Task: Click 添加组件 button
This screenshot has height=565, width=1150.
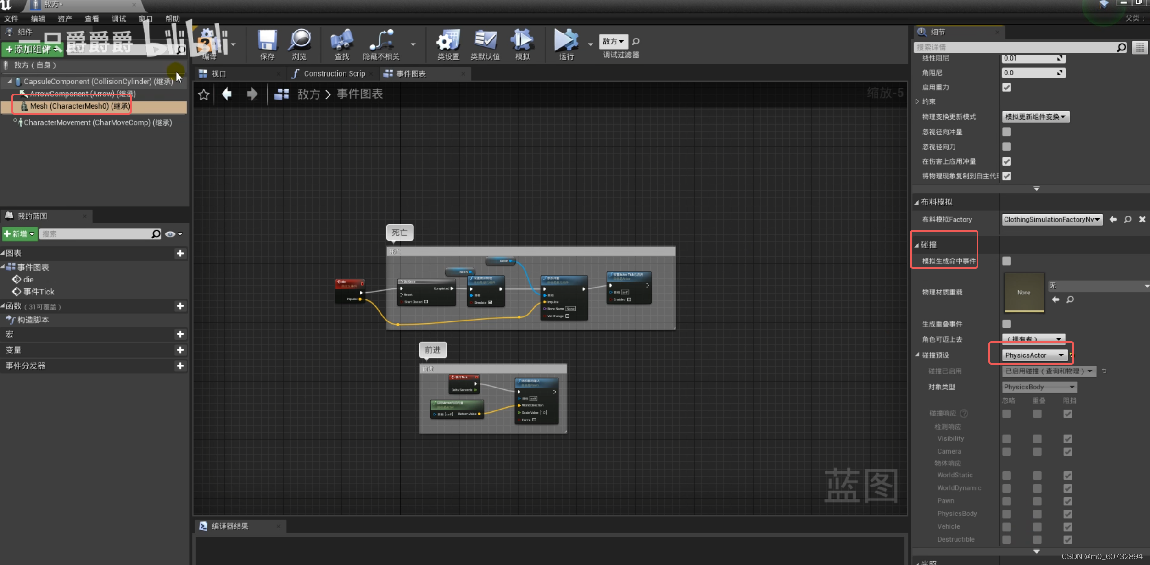Action: 33,49
